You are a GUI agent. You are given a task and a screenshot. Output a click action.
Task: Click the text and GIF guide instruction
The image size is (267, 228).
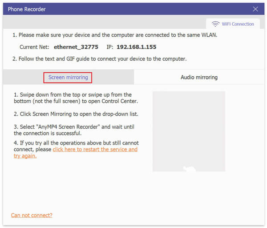coord(99,59)
